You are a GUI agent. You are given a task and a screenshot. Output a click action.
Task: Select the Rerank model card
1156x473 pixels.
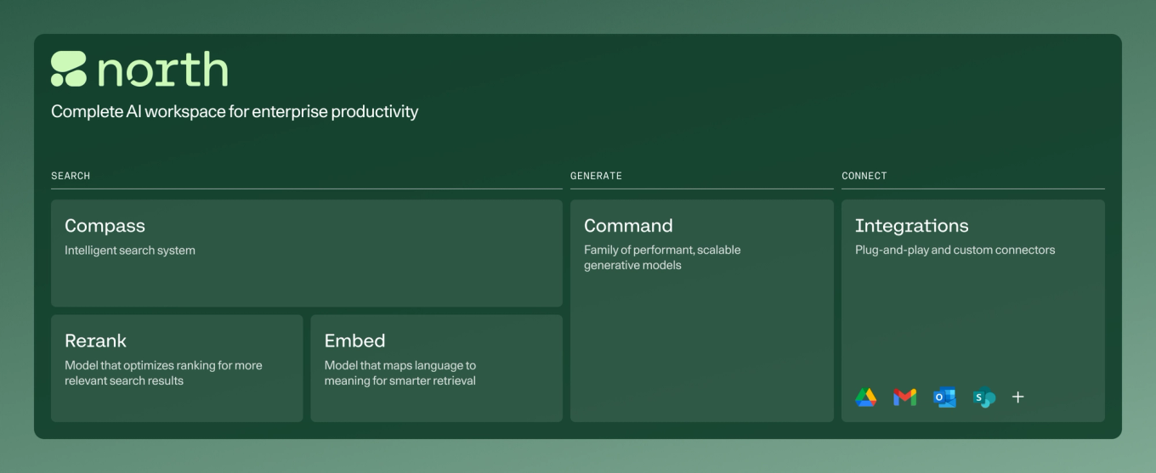pyautogui.click(x=177, y=369)
